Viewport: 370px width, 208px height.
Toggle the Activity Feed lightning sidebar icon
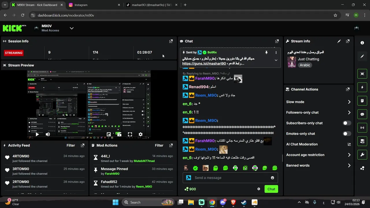(x=362, y=87)
